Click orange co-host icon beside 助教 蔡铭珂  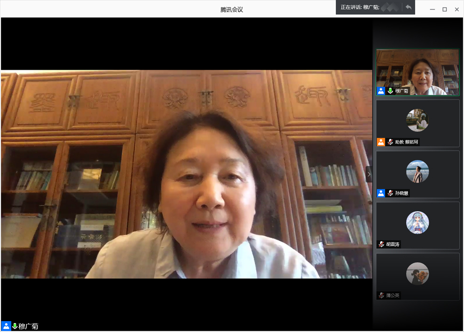tap(380, 142)
